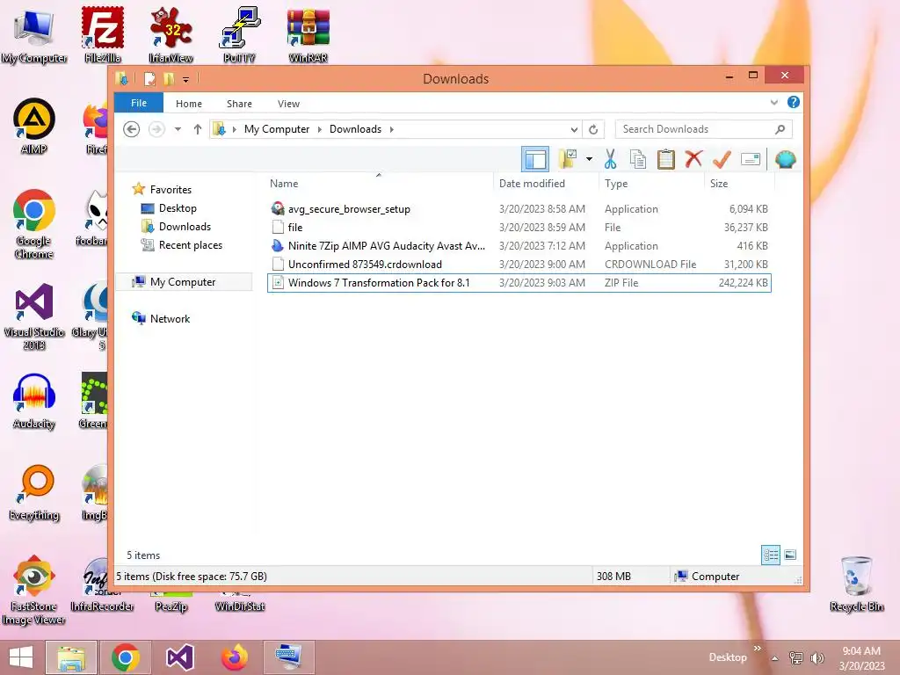
Task: Open the AIMP desktop shortcut
Action: (34, 127)
